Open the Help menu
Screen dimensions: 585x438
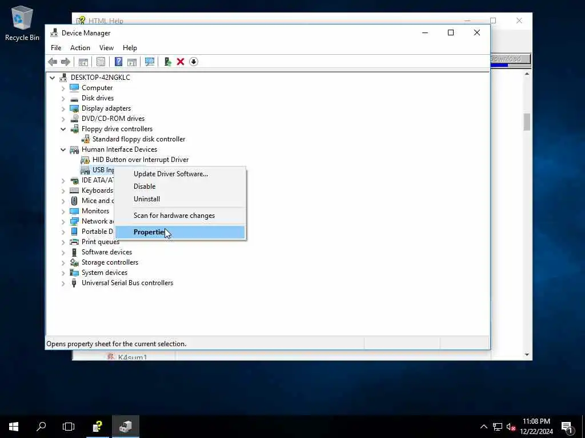coord(130,48)
